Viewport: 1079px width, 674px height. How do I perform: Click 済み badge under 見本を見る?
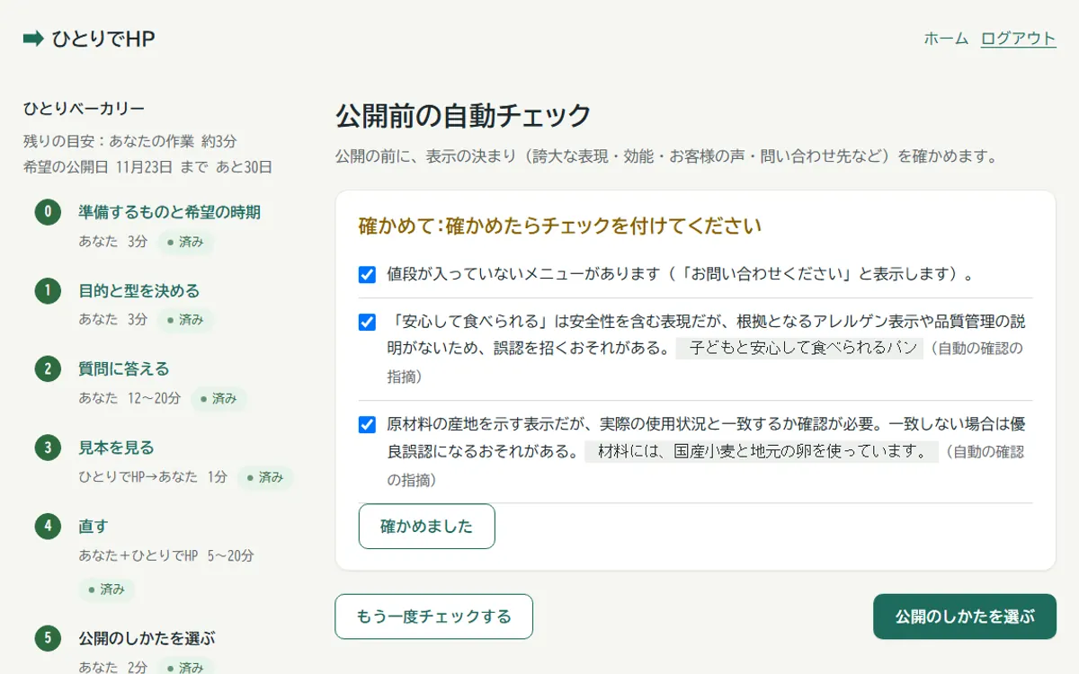(x=265, y=477)
